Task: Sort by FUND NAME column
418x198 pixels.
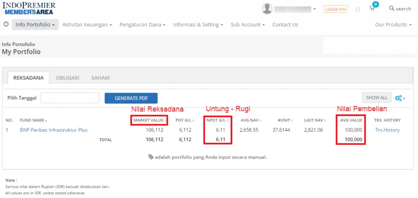Action: tap(33, 120)
